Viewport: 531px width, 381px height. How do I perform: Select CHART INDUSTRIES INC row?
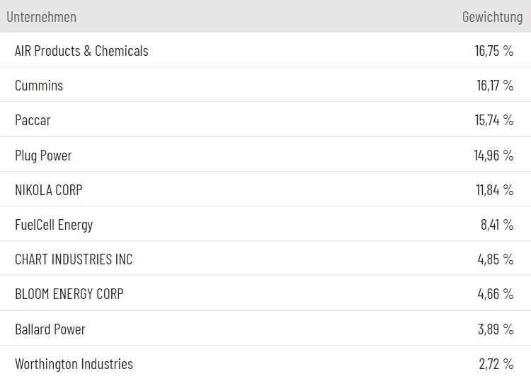tap(74, 259)
